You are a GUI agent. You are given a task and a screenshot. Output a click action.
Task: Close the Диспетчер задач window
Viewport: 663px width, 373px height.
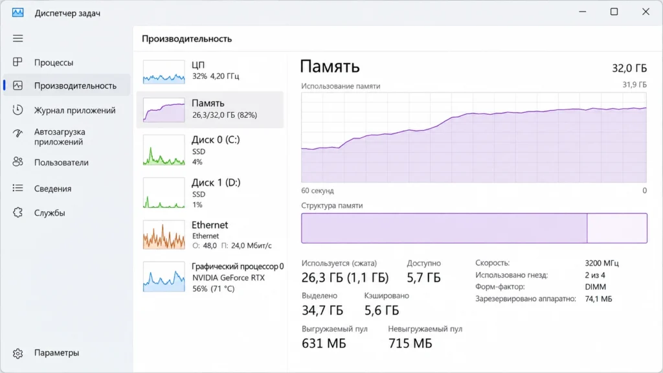(646, 12)
